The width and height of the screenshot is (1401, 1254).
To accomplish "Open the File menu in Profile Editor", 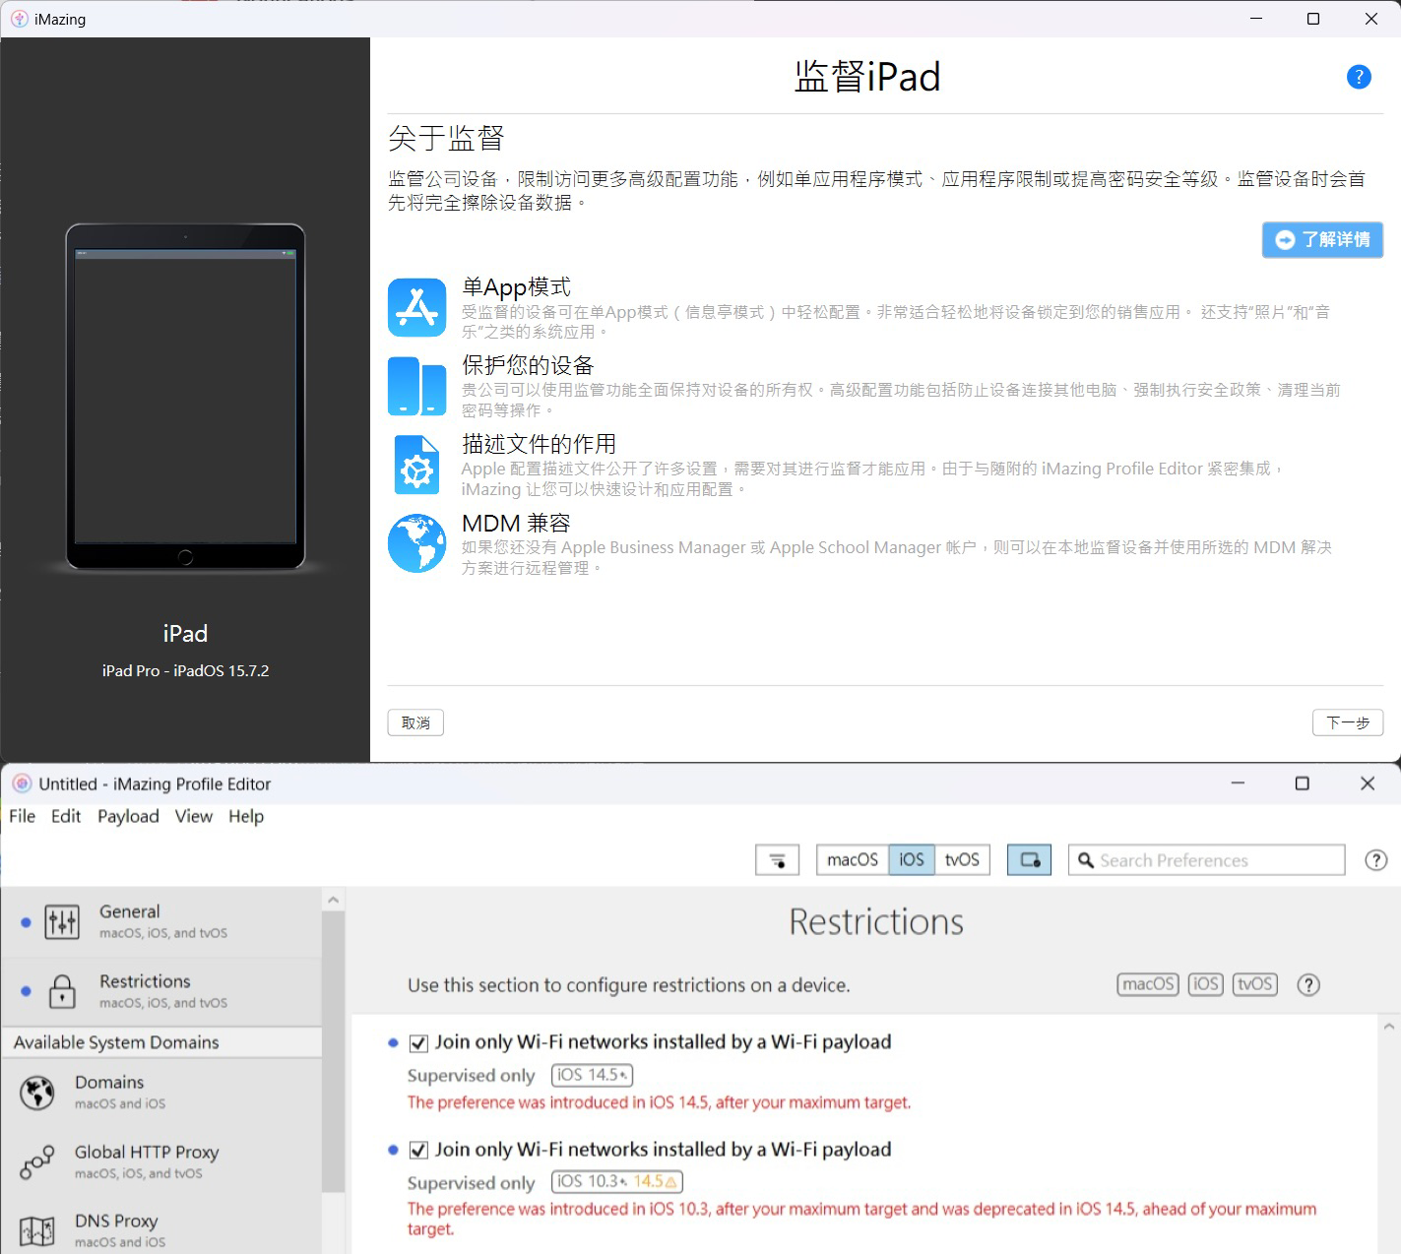I will (22, 816).
